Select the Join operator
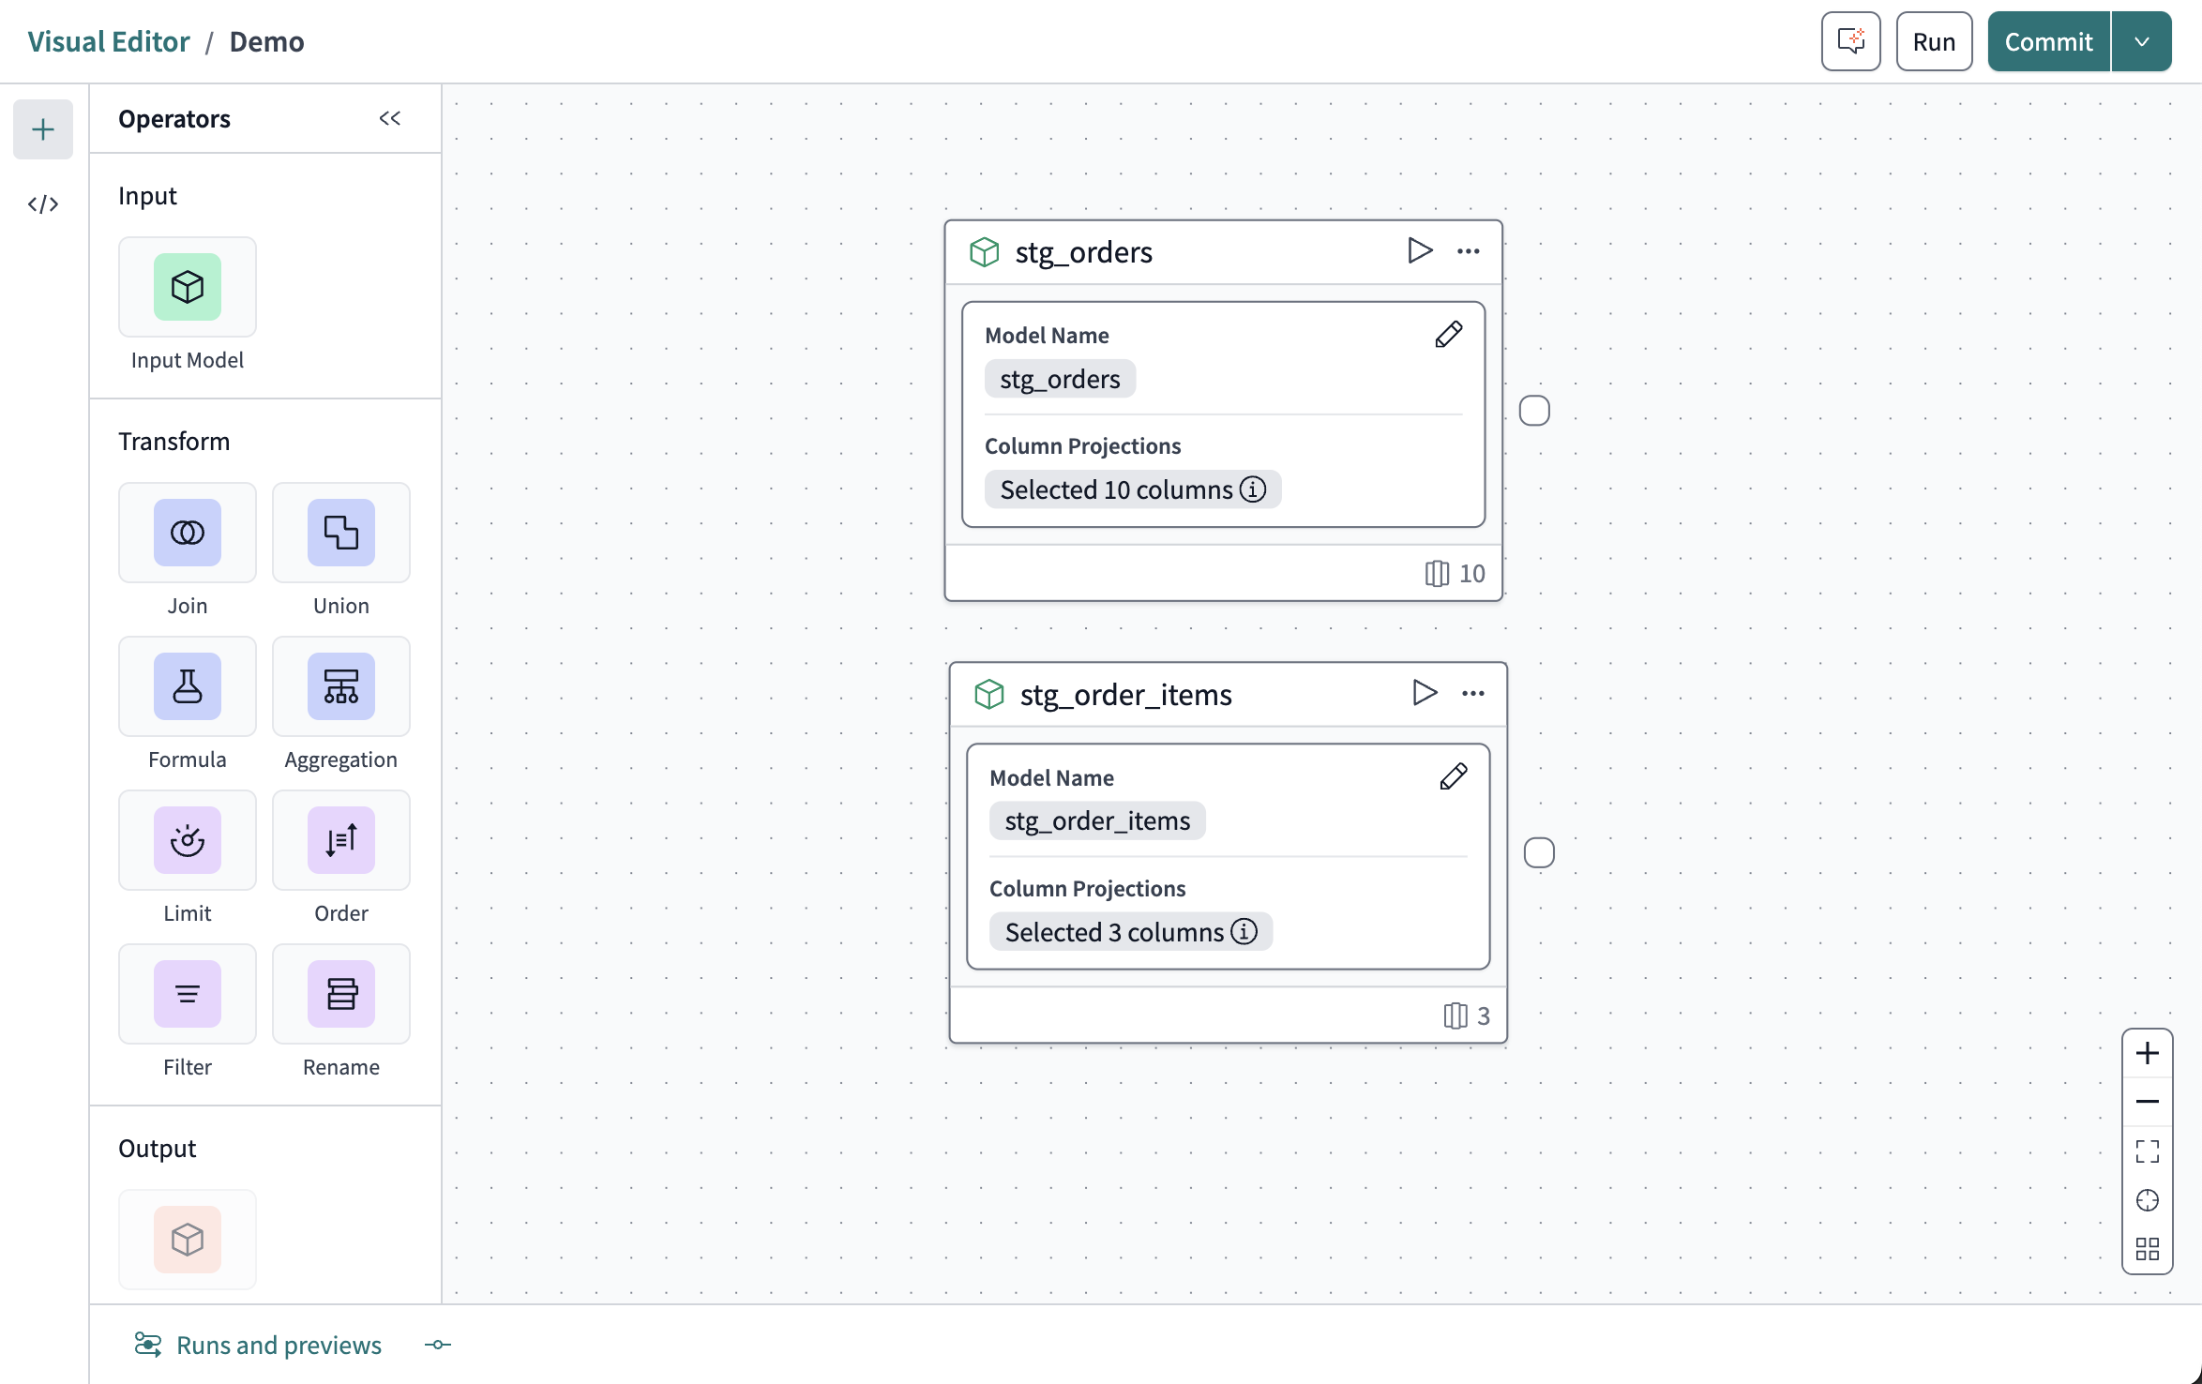This screenshot has width=2202, height=1384. pyautogui.click(x=187, y=533)
